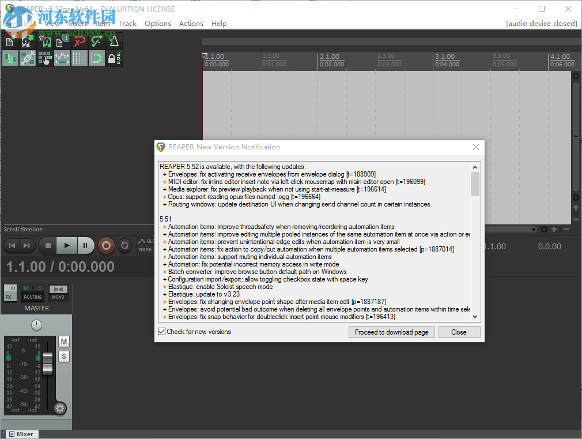
Task: Go to project end transport button
Action: coord(27,245)
